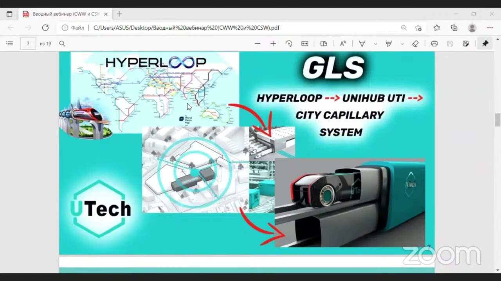
Task: Open the tab actions menu icon
Action: coord(9,14)
